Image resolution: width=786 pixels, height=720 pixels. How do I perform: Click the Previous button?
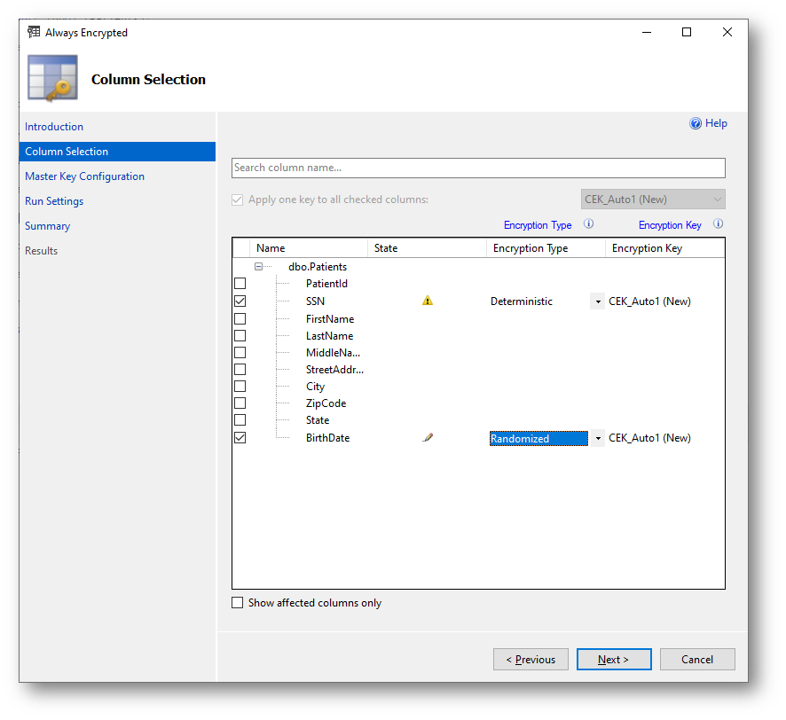click(531, 660)
